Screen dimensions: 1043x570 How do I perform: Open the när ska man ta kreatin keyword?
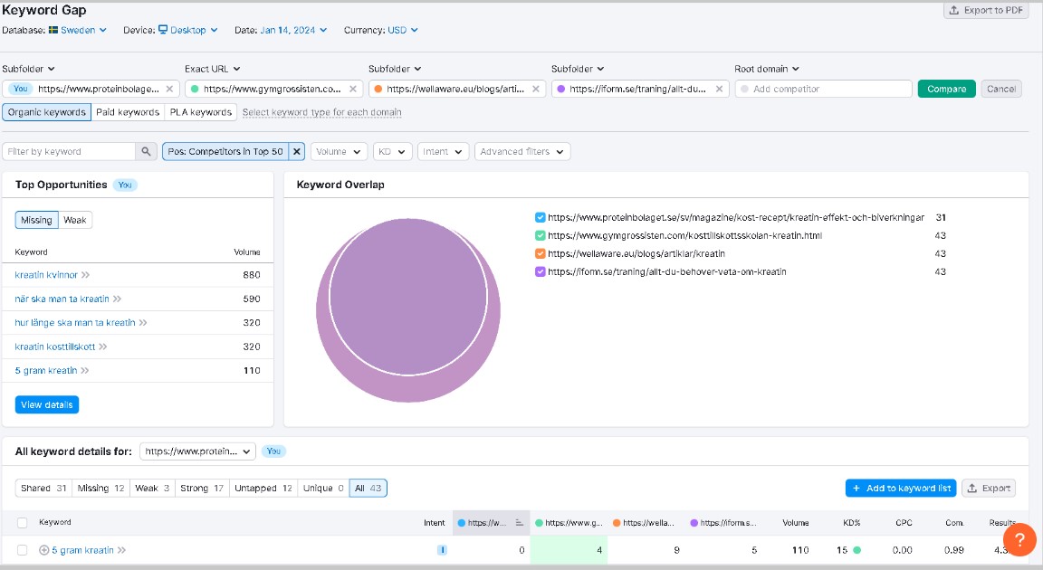pos(62,299)
